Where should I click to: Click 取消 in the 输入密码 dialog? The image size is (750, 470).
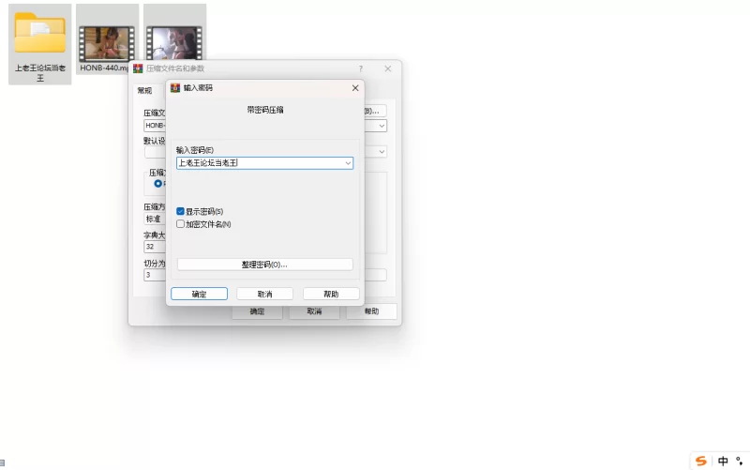[265, 294]
